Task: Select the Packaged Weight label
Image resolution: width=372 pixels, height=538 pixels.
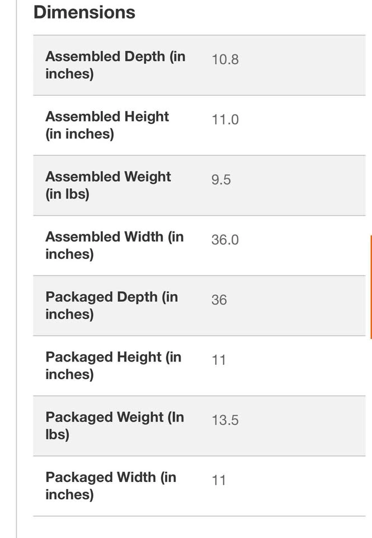Action: [115, 425]
